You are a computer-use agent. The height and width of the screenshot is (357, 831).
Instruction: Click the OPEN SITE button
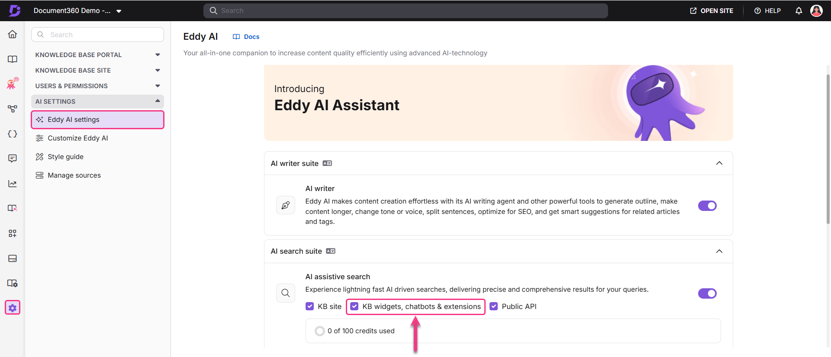(712, 11)
